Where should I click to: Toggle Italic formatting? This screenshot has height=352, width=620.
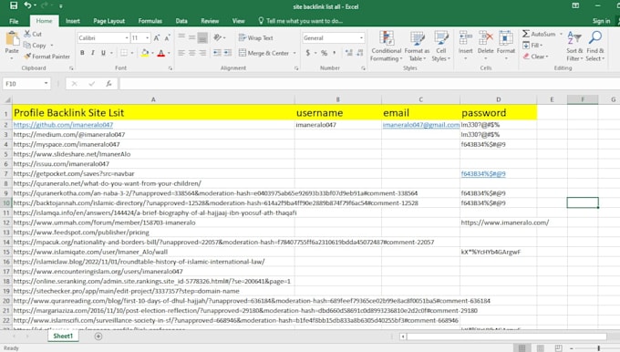tap(92, 53)
